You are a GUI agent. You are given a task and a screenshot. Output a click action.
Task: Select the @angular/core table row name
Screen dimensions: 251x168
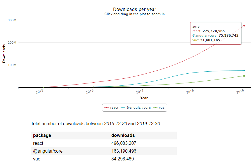48,151
